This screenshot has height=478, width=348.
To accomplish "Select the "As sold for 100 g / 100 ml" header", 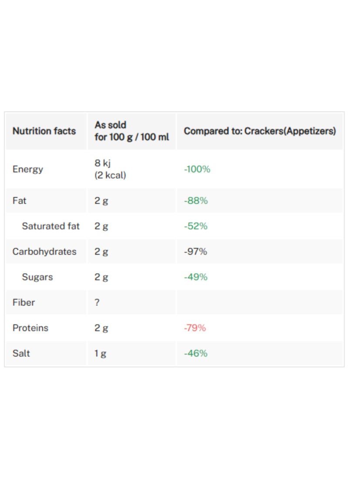I will (132, 131).
